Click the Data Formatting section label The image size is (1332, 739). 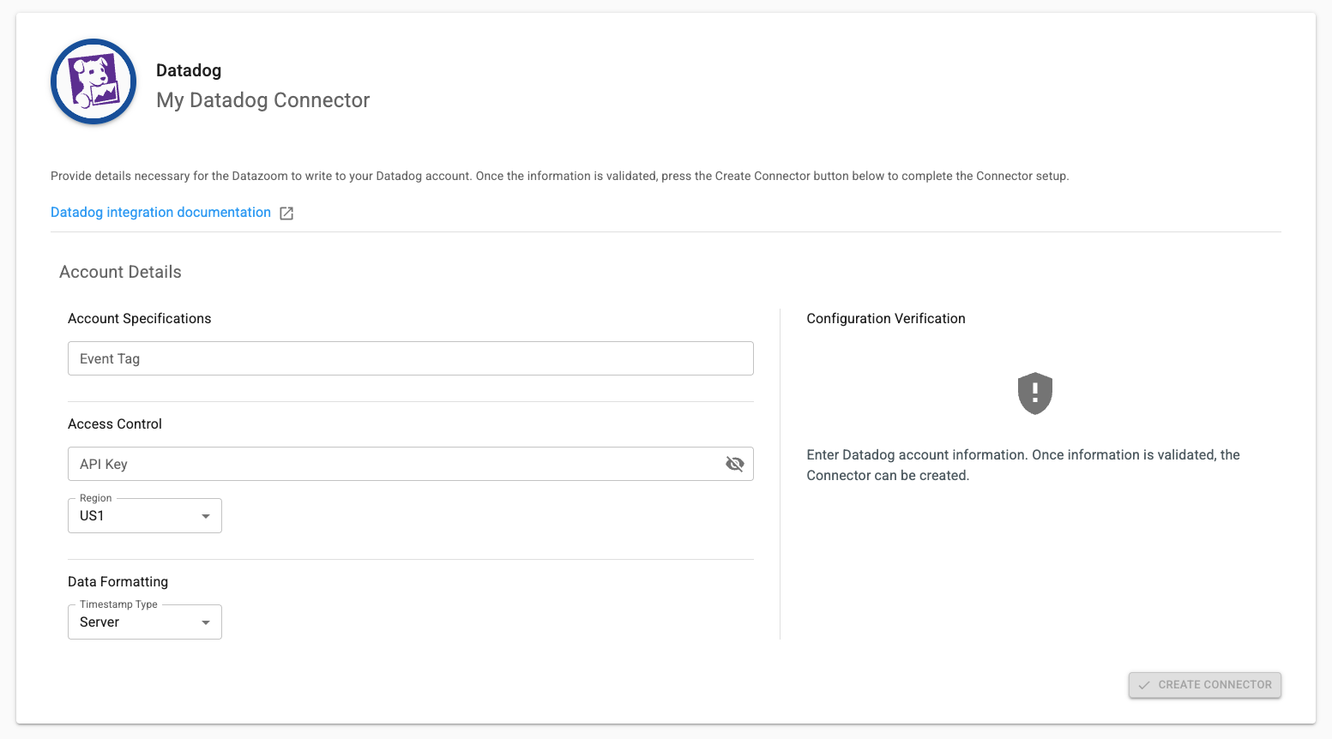pos(118,581)
